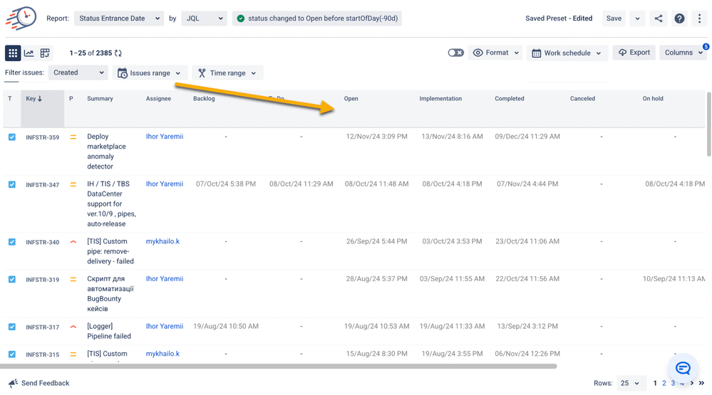Click the On hold column header
Image resolution: width=712 pixels, height=395 pixels.
[x=653, y=98]
